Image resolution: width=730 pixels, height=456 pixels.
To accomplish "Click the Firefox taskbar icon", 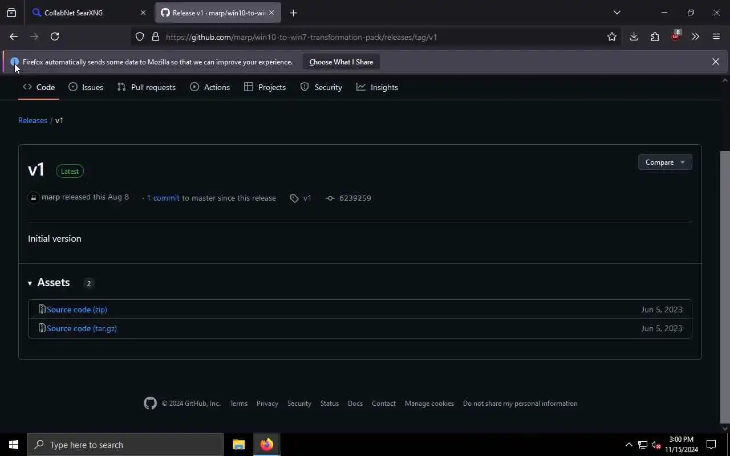I will click(x=267, y=445).
